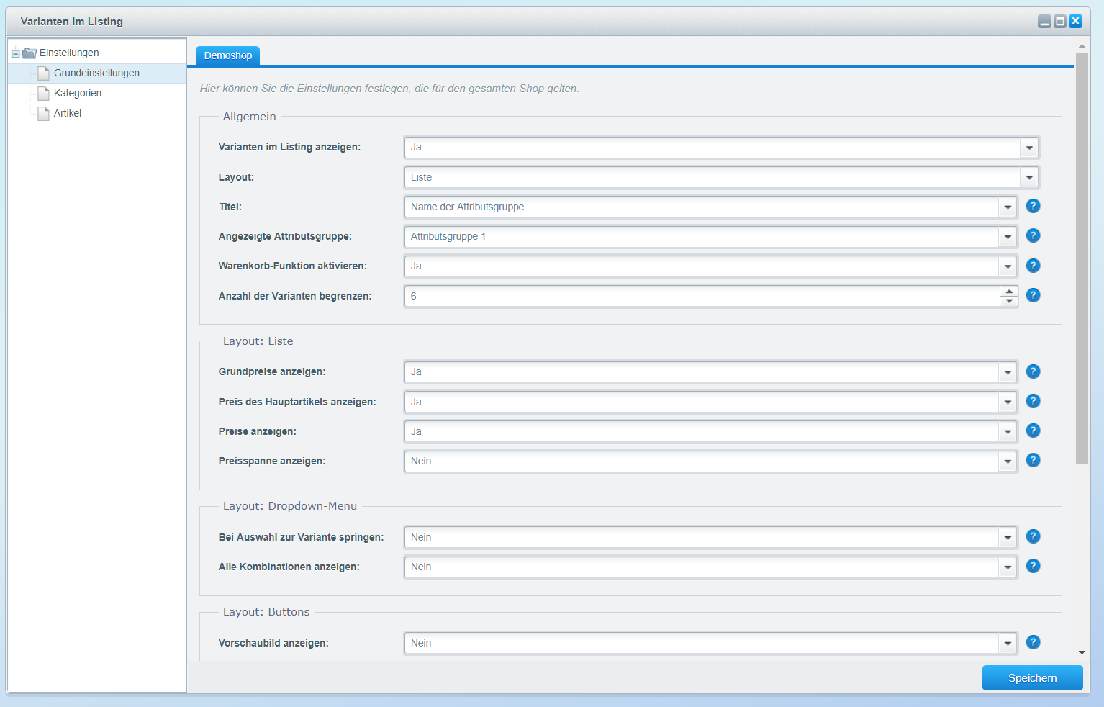The width and height of the screenshot is (1104, 707).
Task: Select Grundeinstellungen in the tree
Action: pyautogui.click(x=96, y=73)
